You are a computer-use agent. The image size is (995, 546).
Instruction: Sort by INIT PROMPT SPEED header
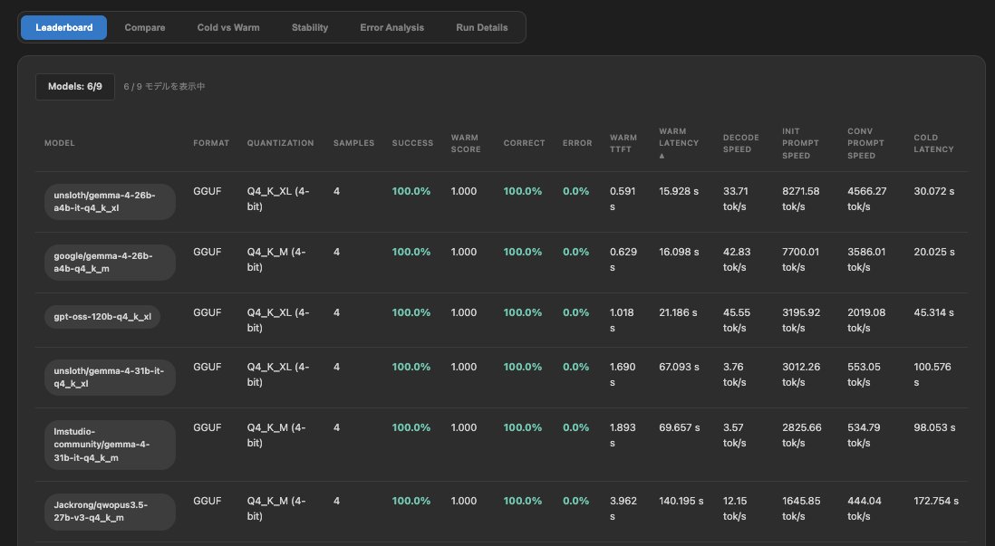(x=800, y=143)
